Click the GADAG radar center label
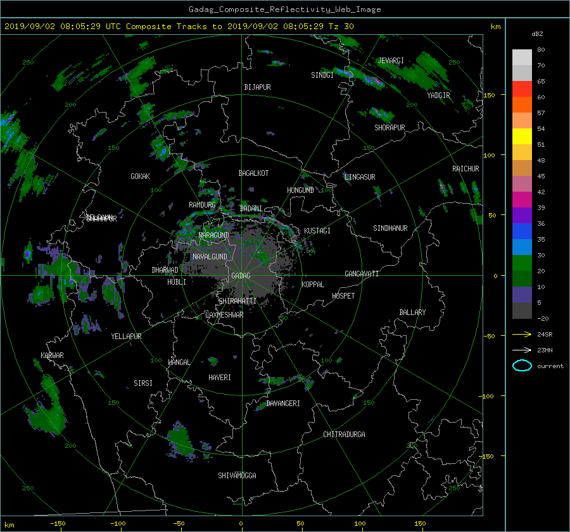The height and width of the screenshot is (532, 570). tap(241, 276)
